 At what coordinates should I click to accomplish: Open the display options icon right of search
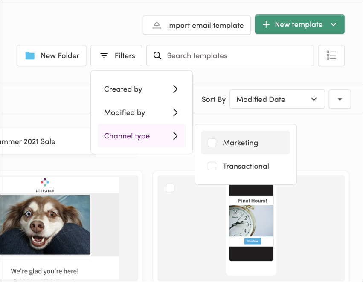click(x=331, y=55)
